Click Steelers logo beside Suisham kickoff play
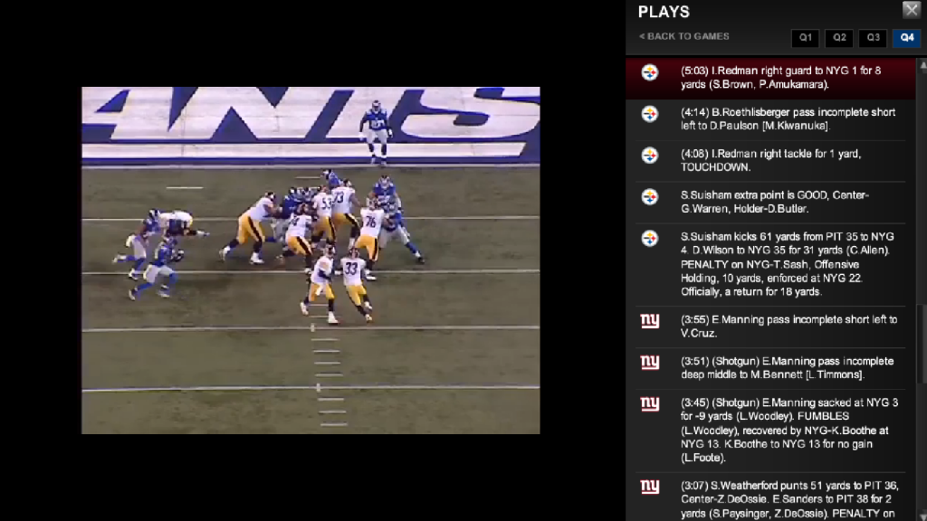The height and width of the screenshot is (521, 927). pyautogui.click(x=650, y=238)
